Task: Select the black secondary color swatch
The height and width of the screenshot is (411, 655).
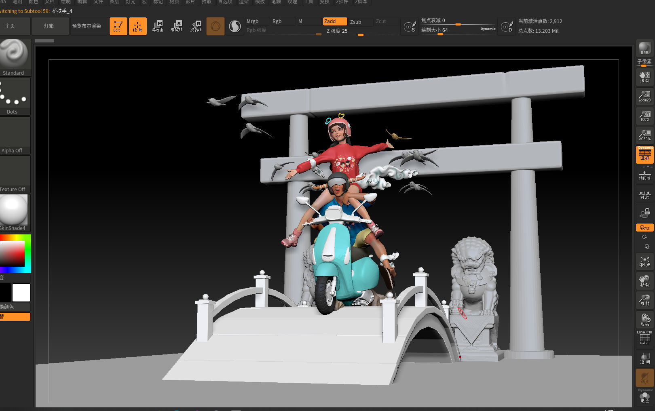Action: (6, 293)
